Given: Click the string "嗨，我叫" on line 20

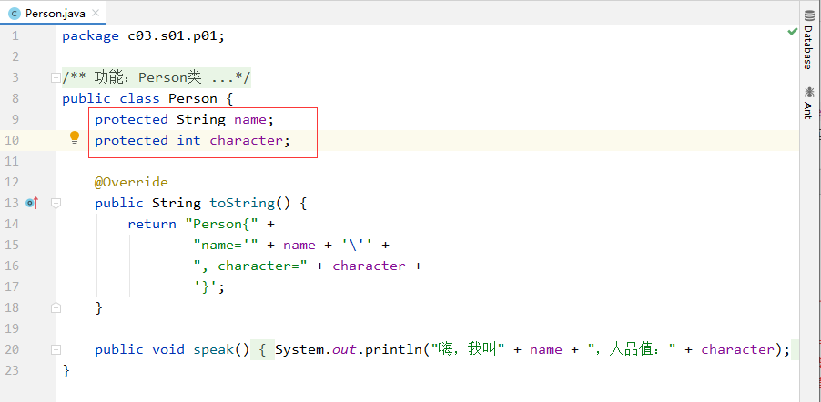Looking at the screenshot, I should coord(468,349).
